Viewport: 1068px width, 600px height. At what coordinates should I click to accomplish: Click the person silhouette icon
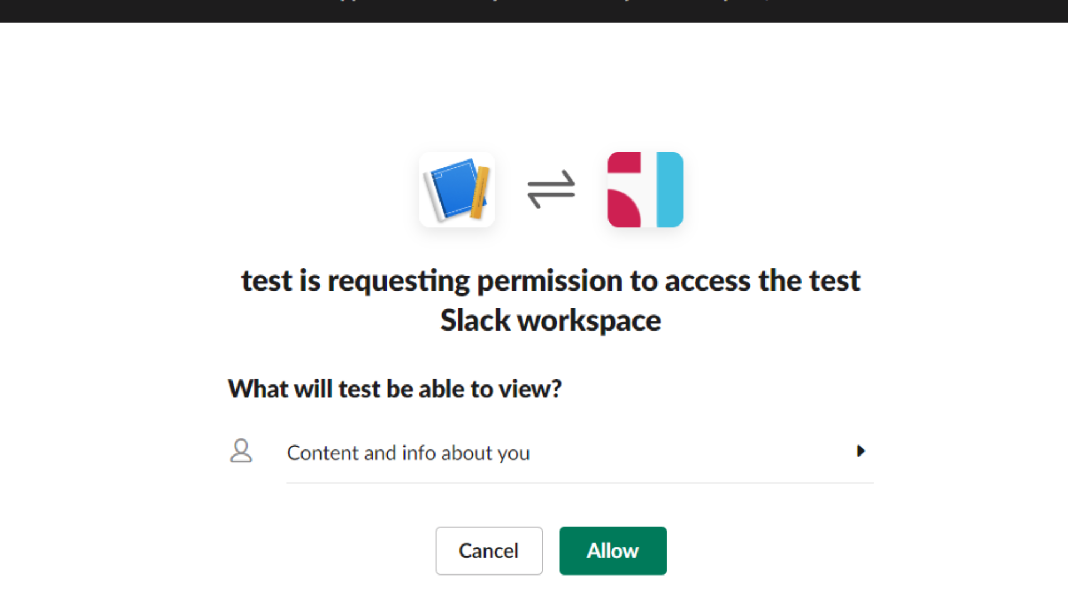pyautogui.click(x=241, y=451)
